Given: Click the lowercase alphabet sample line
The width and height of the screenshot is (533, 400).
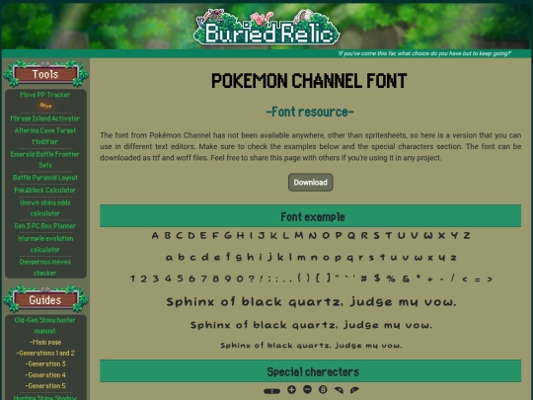Looking at the screenshot, I should (311, 258).
